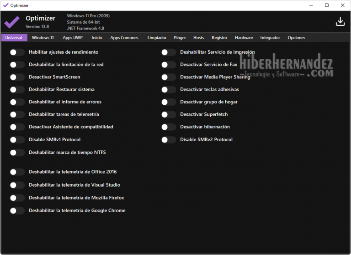The width and height of the screenshot is (351, 255).
Task: Toggle Deshabilitar la telemetría de Office 2016
Action: point(17,172)
